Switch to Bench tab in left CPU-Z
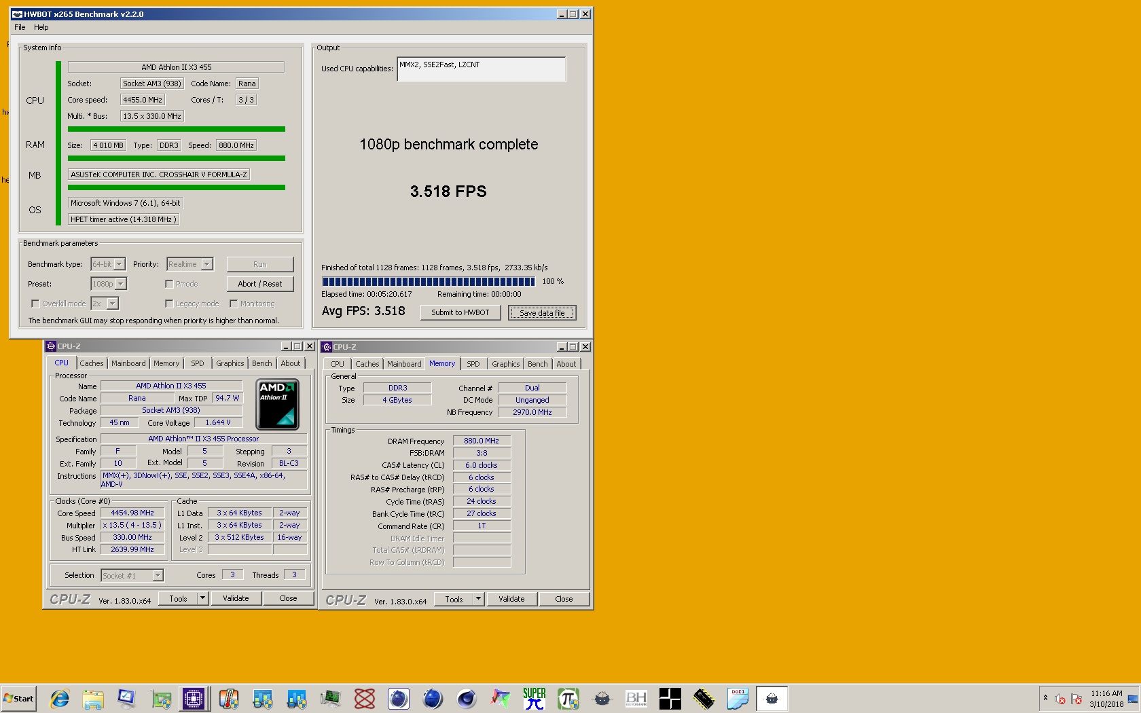1141x713 pixels. [262, 363]
